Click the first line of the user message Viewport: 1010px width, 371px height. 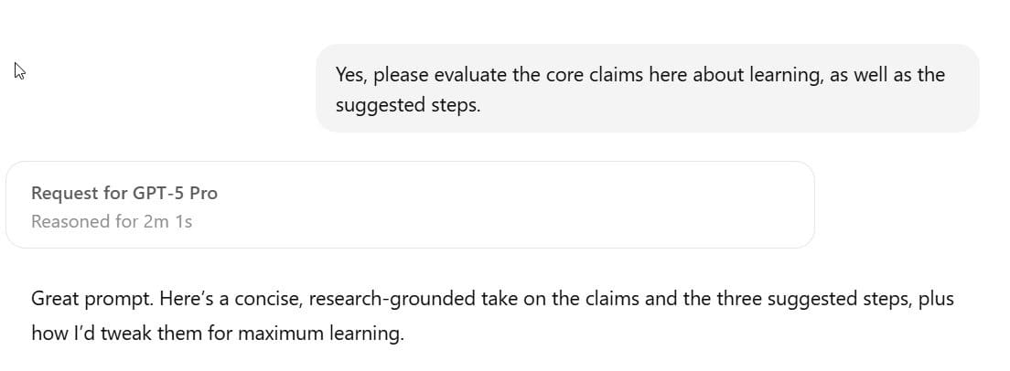click(639, 74)
